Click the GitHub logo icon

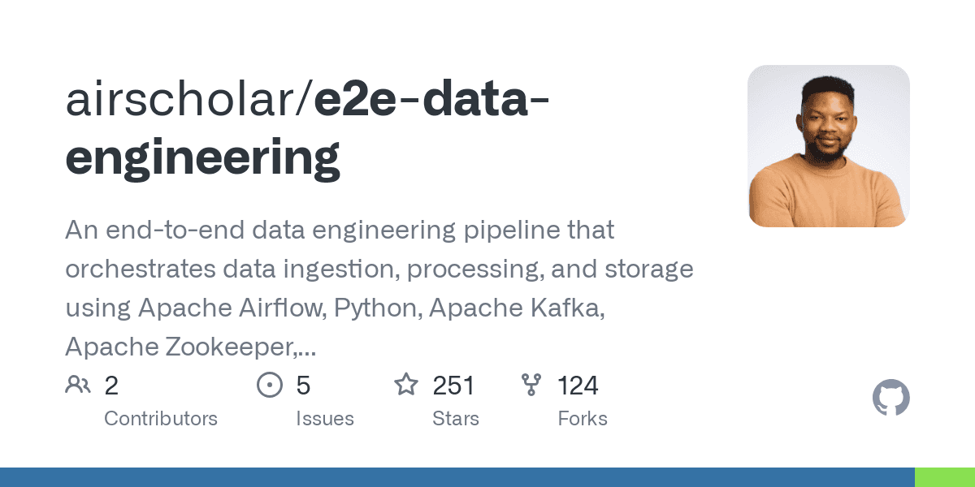(x=891, y=399)
